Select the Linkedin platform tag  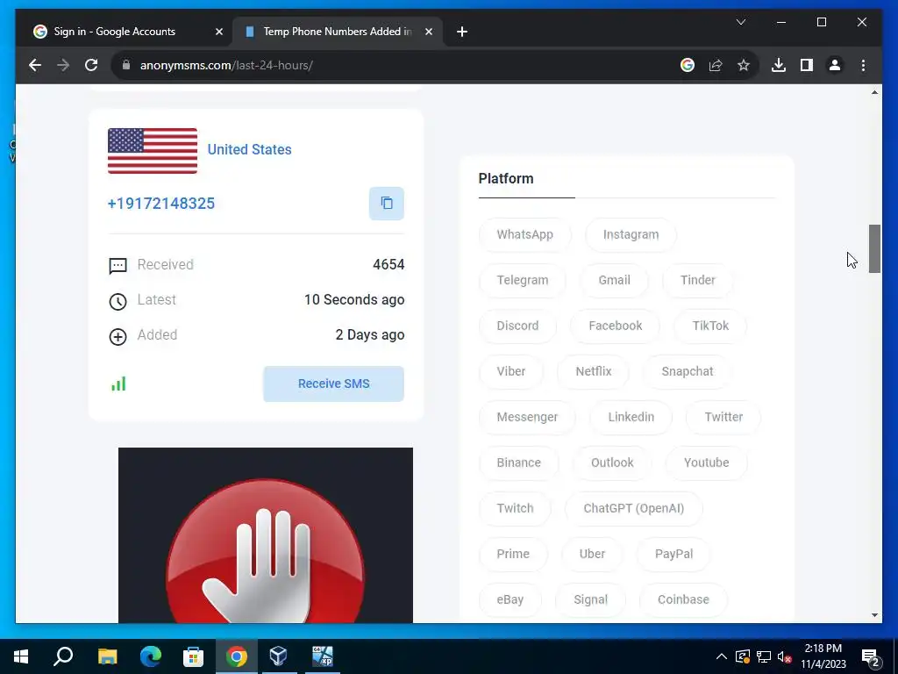[x=631, y=417]
